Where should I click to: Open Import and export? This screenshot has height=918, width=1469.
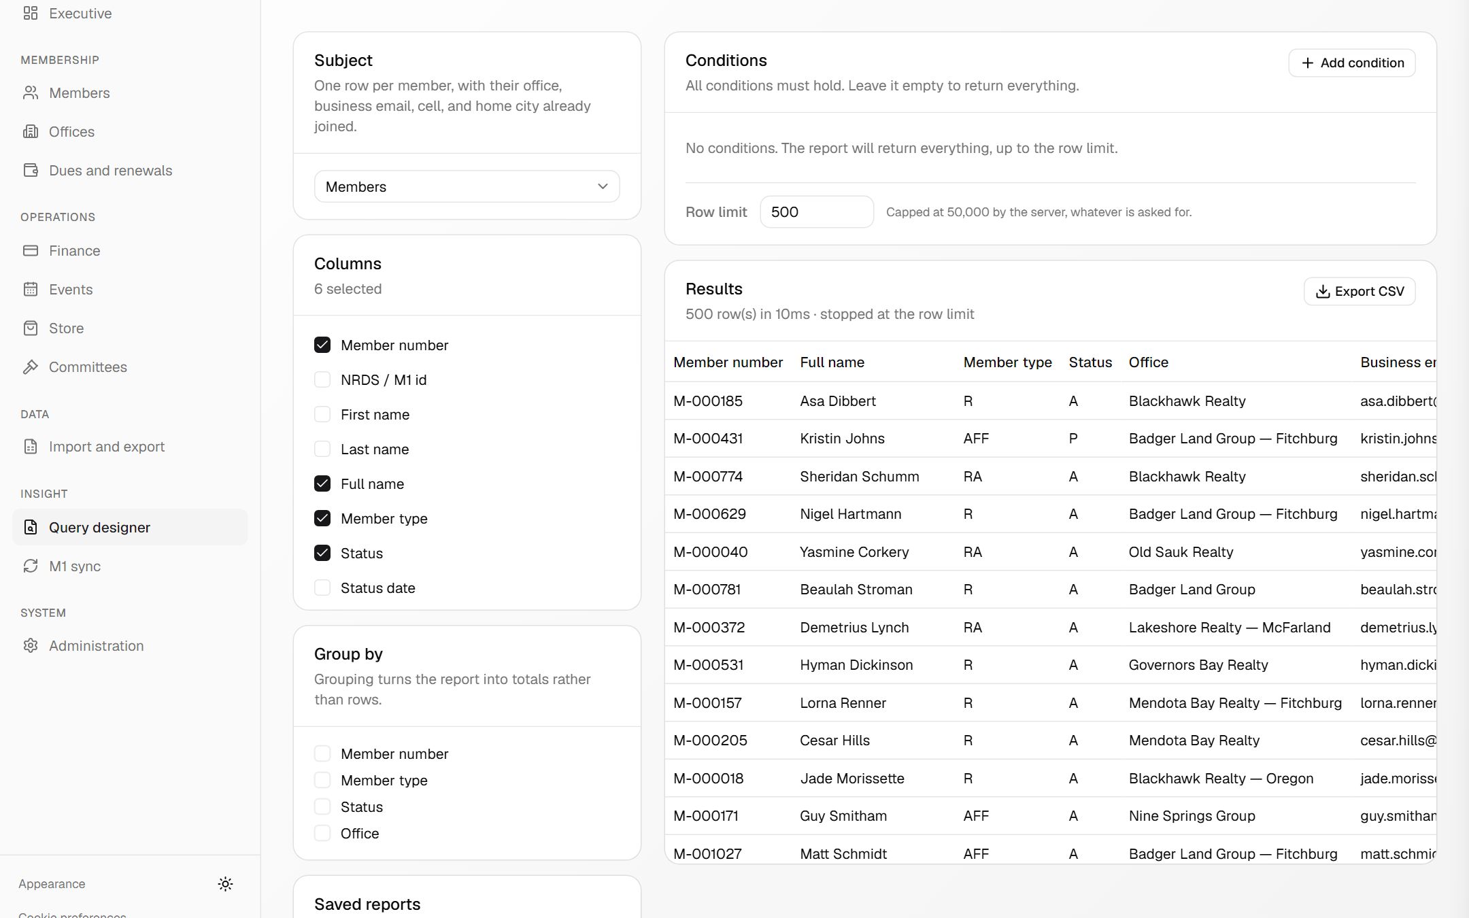point(130,446)
